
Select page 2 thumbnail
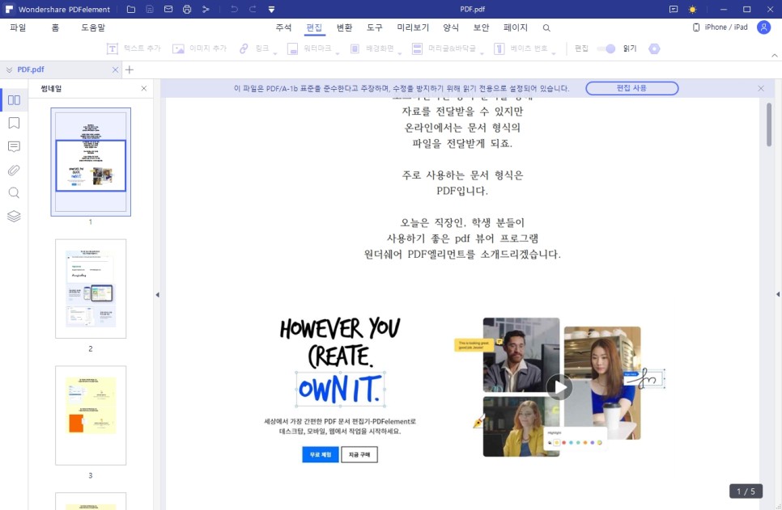click(91, 289)
